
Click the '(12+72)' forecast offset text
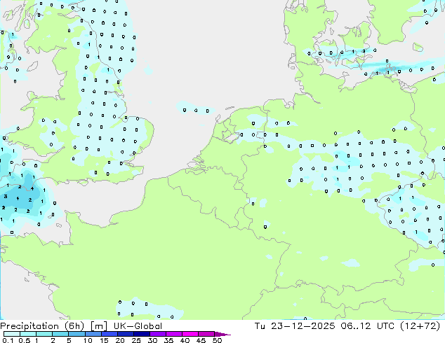[420, 326]
